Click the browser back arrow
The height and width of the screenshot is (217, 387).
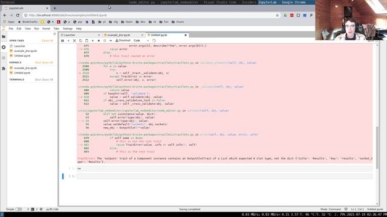(x=5, y=15)
